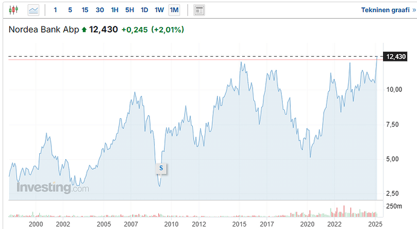Click the (+2,01%) percentage change
This screenshot has width=417, height=229.
tap(167, 30)
